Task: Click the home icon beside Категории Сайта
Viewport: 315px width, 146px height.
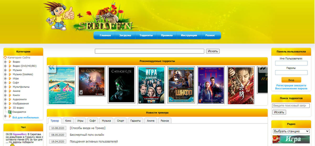Action: 5,57
